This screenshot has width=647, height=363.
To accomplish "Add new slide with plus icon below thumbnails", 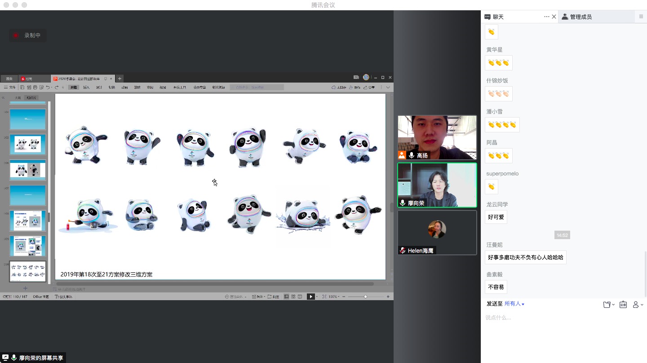I will coord(25,288).
